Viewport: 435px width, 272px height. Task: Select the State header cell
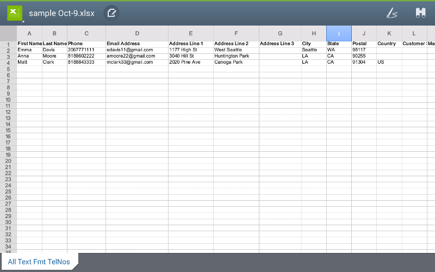(339, 44)
